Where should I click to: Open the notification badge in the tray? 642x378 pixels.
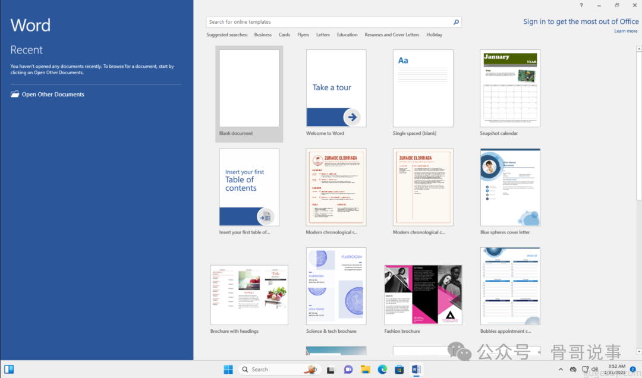click(633, 370)
